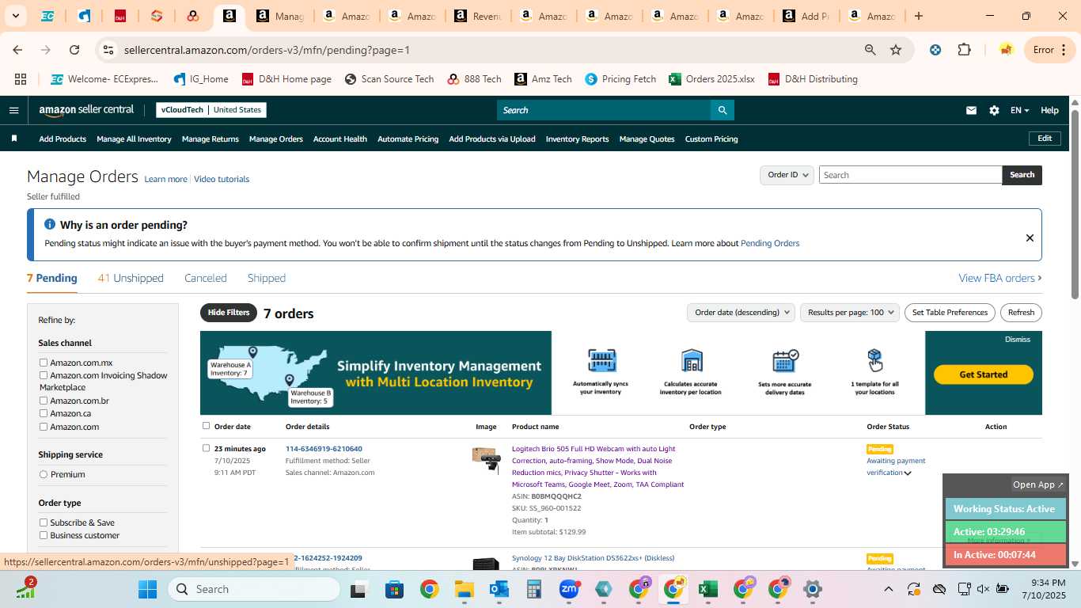Switch to the 41 Unshipped tab

point(131,278)
